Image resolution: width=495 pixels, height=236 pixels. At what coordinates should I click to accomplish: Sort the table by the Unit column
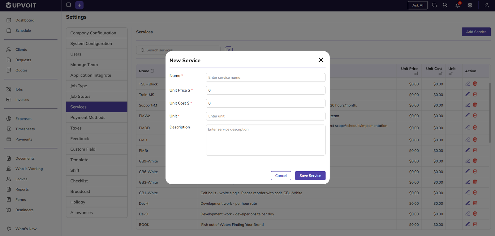tap(450, 73)
